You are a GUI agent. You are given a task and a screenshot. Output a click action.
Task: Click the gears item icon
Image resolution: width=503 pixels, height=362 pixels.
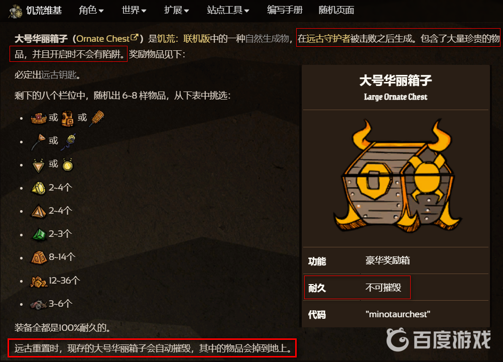click(38, 304)
